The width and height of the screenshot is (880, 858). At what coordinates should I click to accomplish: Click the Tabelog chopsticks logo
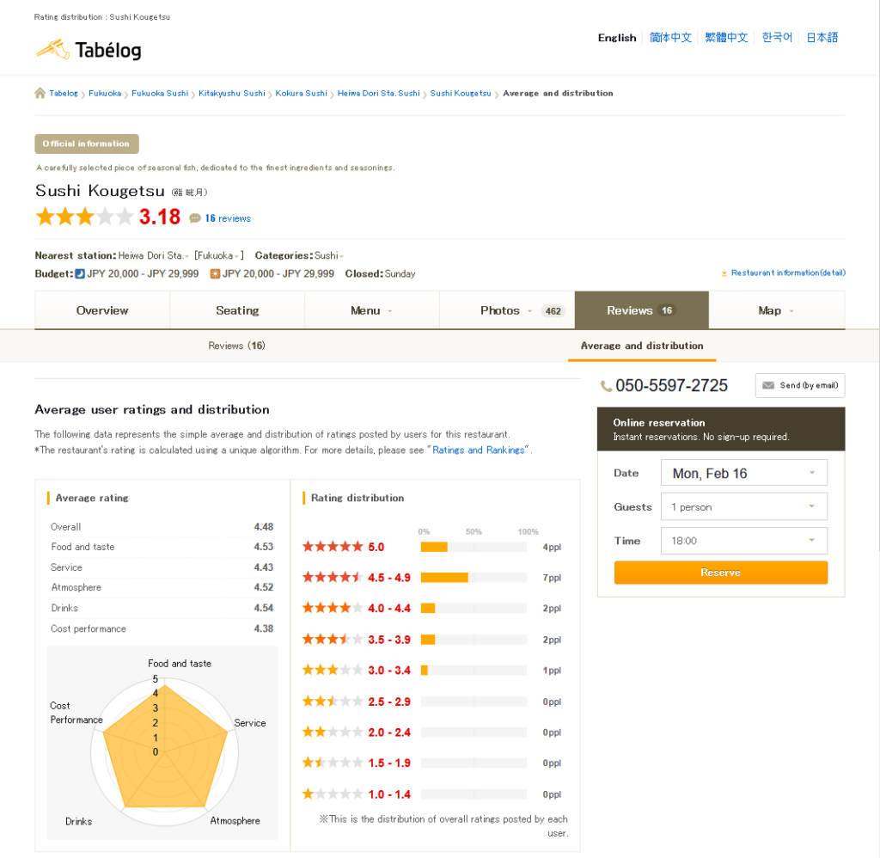(x=52, y=49)
